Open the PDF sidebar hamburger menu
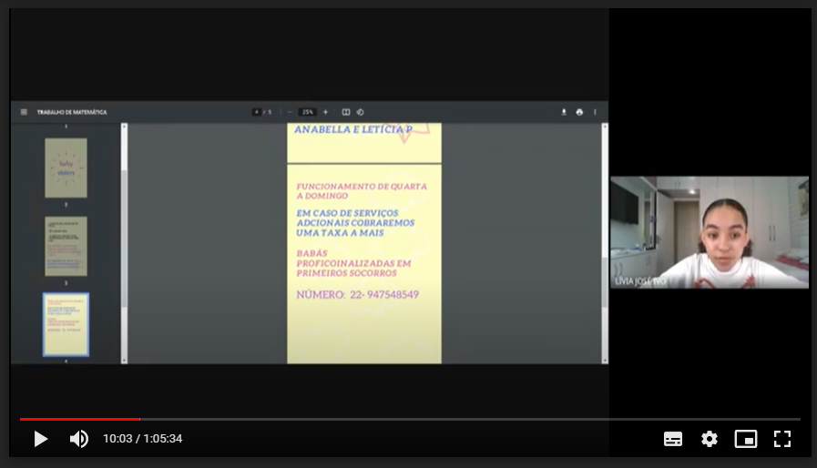817x468 pixels. tap(24, 112)
